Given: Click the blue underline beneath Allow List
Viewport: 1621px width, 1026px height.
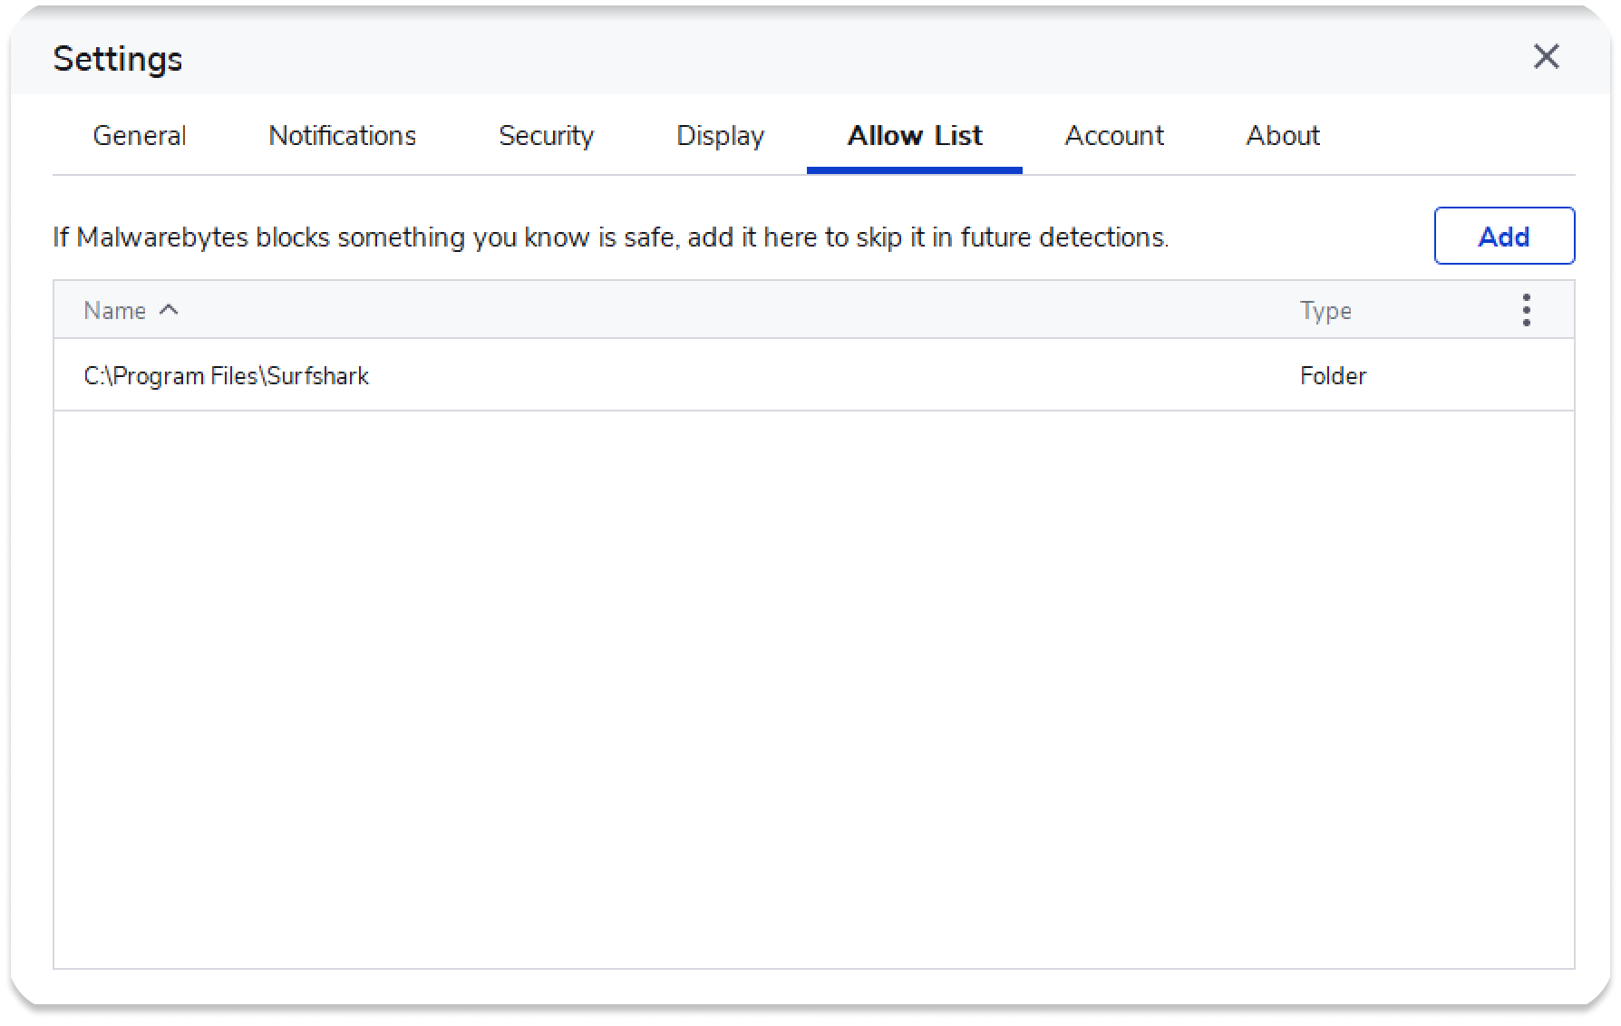Looking at the screenshot, I should (914, 169).
